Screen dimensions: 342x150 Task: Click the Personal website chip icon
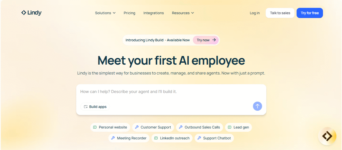pos(95,127)
